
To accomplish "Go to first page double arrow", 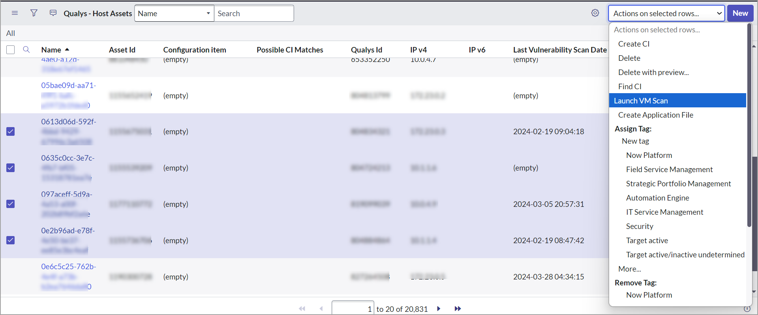I will (x=302, y=309).
